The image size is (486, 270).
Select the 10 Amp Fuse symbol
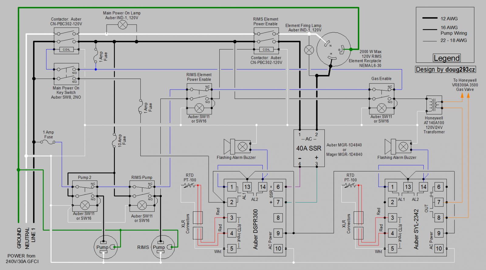pos(114,140)
